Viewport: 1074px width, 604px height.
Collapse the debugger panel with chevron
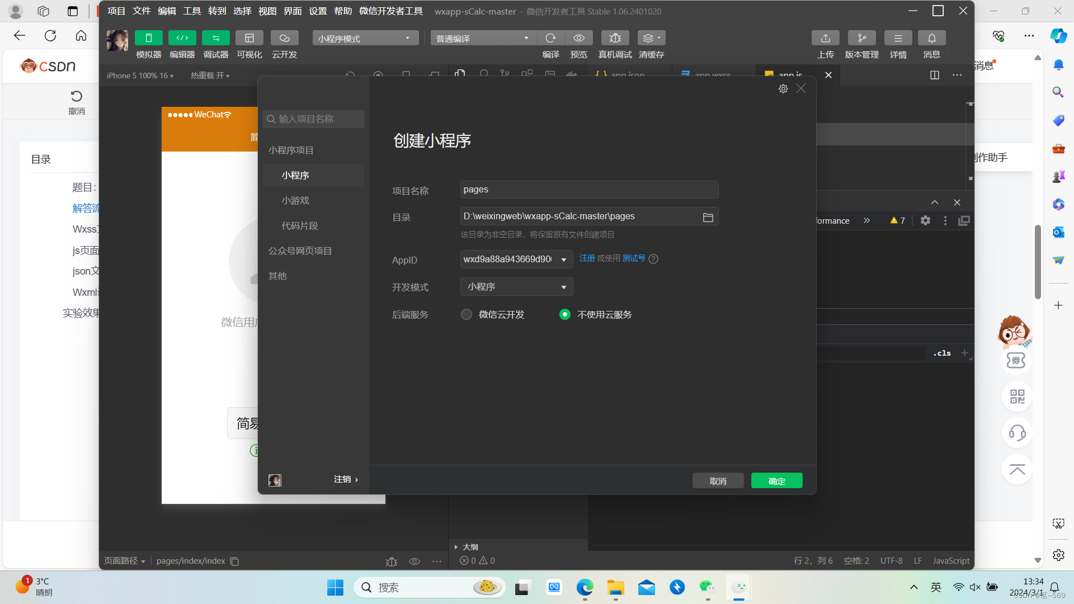click(935, 202)
